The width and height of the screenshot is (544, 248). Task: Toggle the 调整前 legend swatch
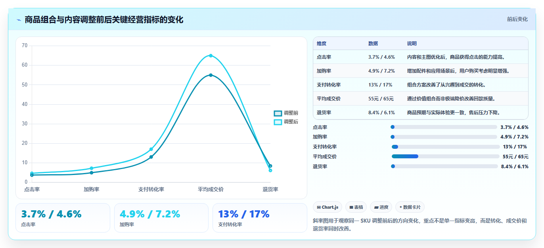(x=278, y=113)
